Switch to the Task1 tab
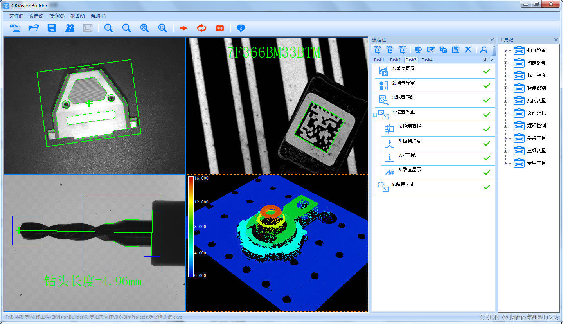Viewport: 563px width, 324px height. point(379,60)
